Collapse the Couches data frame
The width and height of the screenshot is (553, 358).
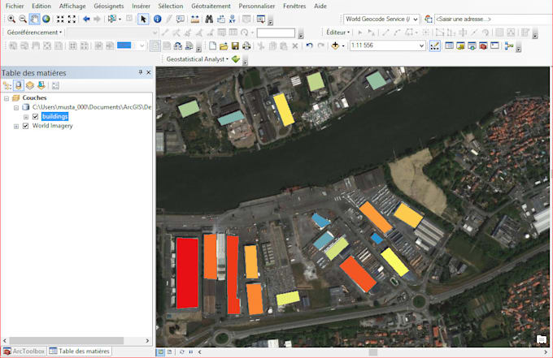coord(7,98)
